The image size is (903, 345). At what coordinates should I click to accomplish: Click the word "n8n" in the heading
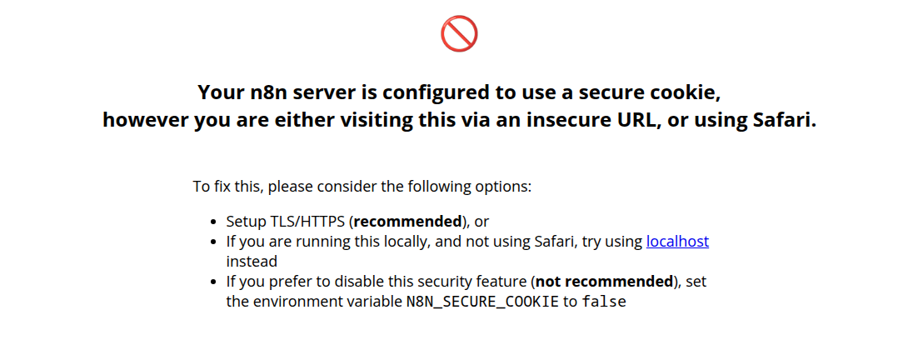[x=262, y=92]
